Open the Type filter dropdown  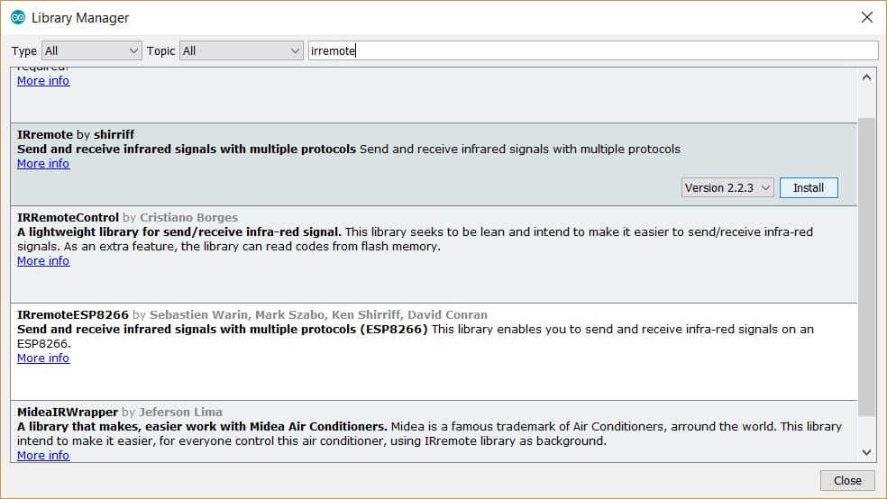(x=91, y=50)
